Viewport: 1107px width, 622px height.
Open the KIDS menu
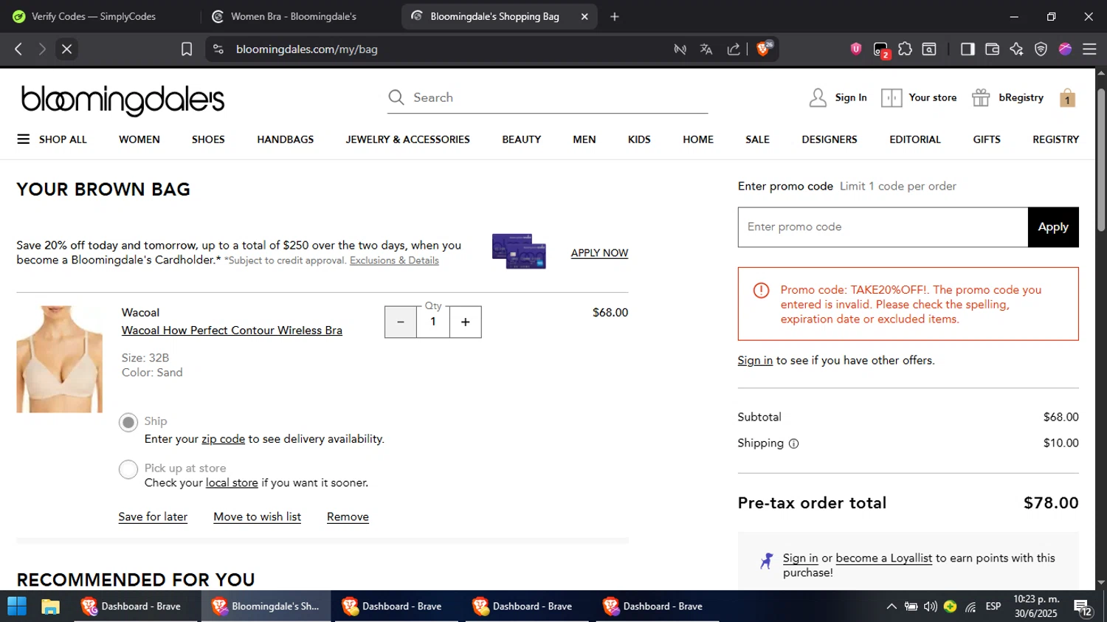click(x=639, y=139)
